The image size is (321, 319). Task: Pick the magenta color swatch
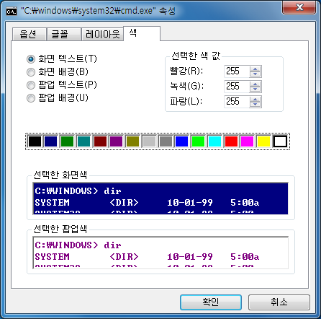pos(248,141)
